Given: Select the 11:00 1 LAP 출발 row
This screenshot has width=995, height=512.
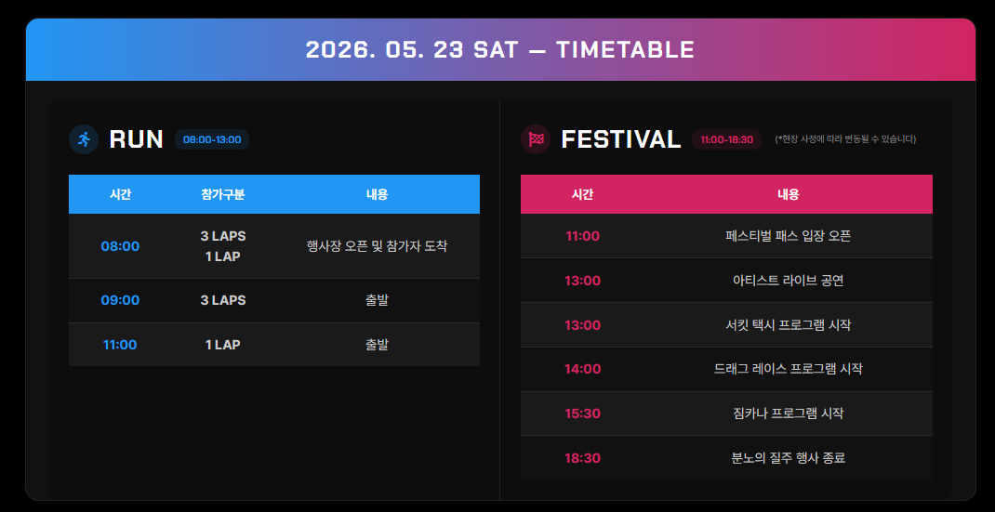Looking at the screenshot, I should [x=274, y=345].
